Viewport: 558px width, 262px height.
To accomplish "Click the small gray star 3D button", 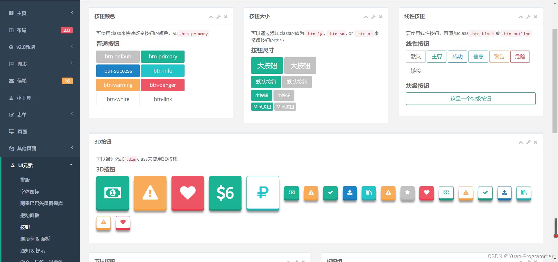I will [407, 193].
